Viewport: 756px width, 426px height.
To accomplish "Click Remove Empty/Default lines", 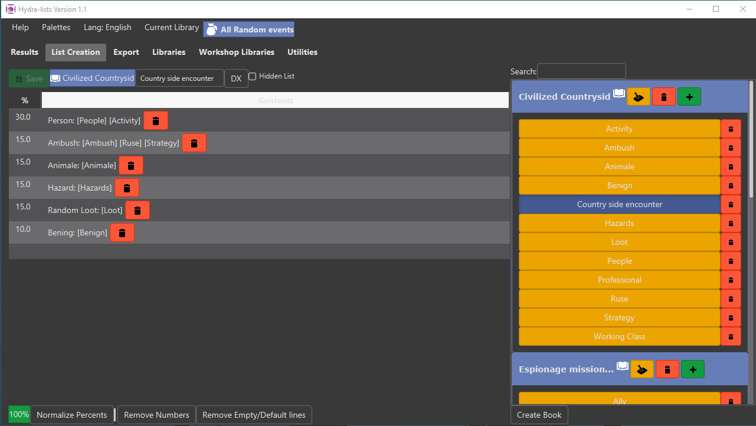I will click(x=254, y=414).
